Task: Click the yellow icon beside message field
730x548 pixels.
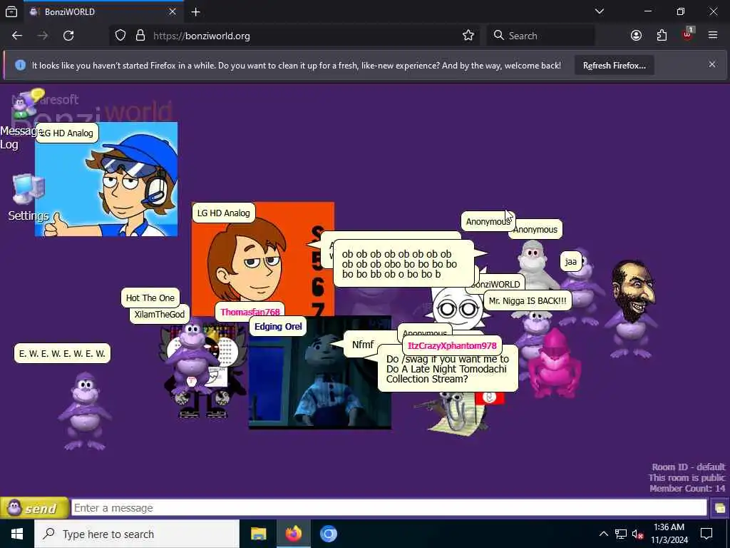Action: (x=719, y=508)
